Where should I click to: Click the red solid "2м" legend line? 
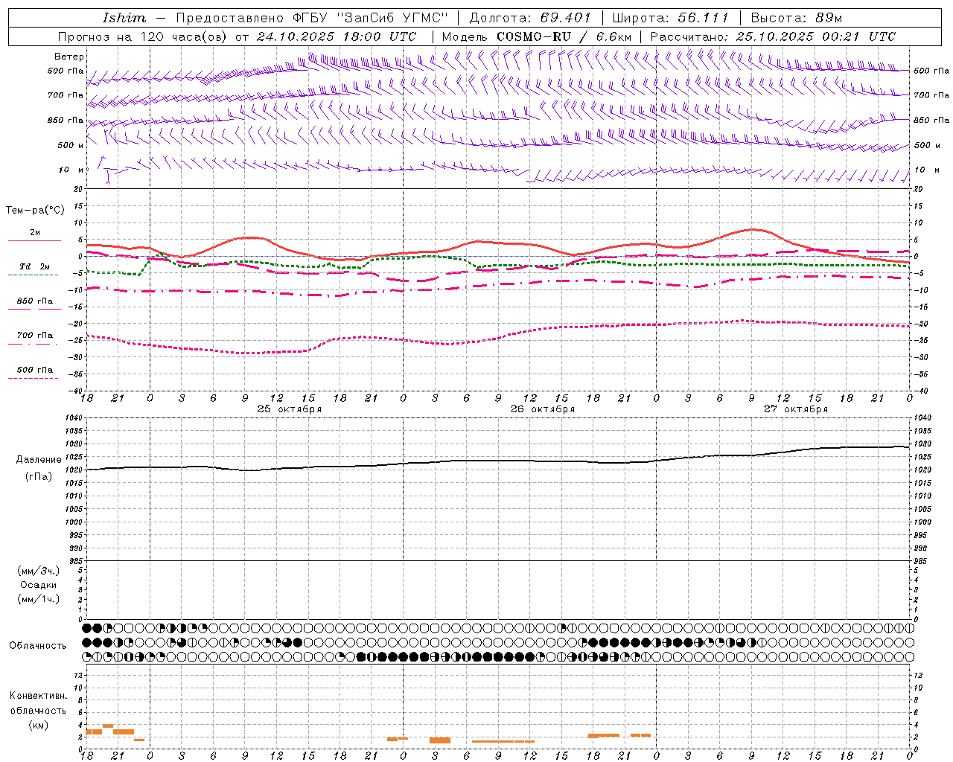tap(34, 240)
